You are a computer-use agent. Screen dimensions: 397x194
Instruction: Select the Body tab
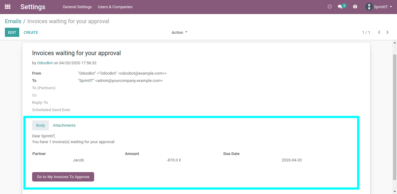(40, 125)
